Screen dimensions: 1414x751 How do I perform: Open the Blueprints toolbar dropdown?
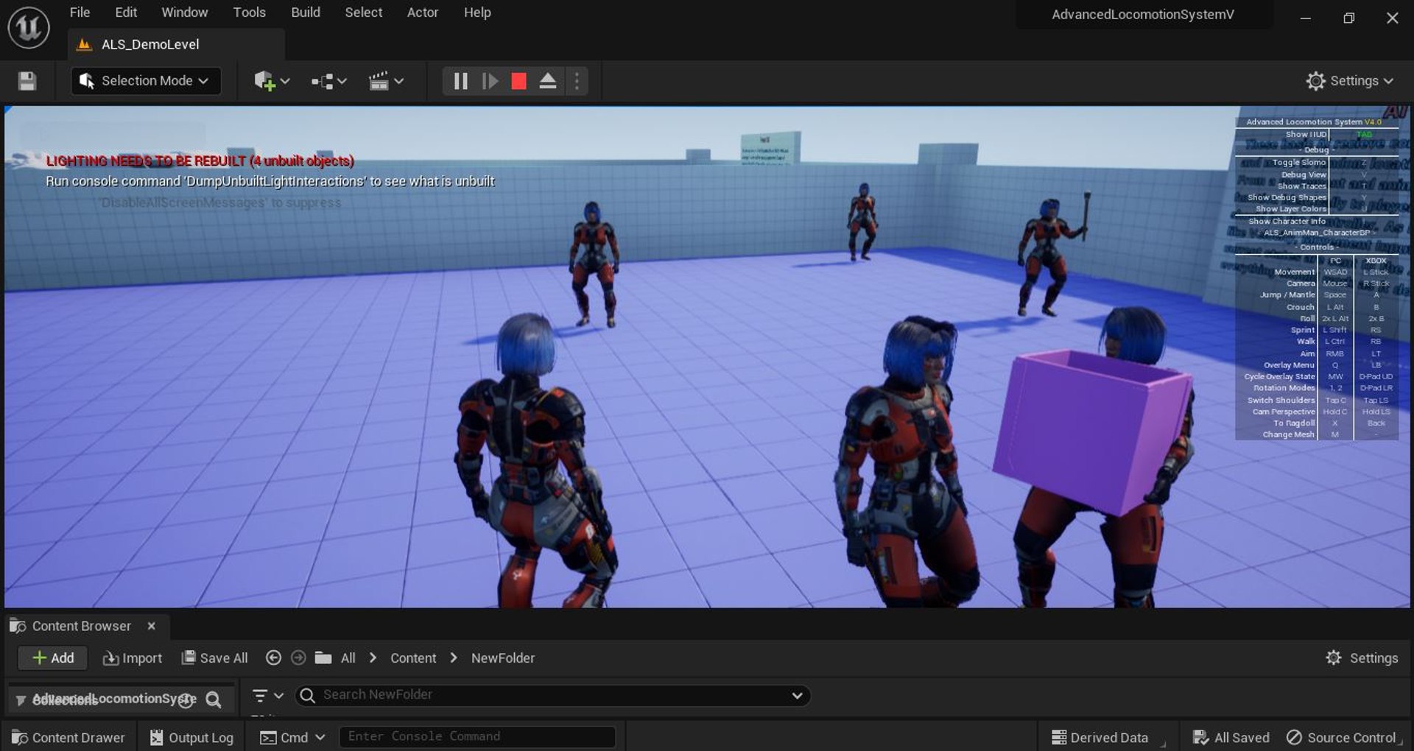pos(328,81)
